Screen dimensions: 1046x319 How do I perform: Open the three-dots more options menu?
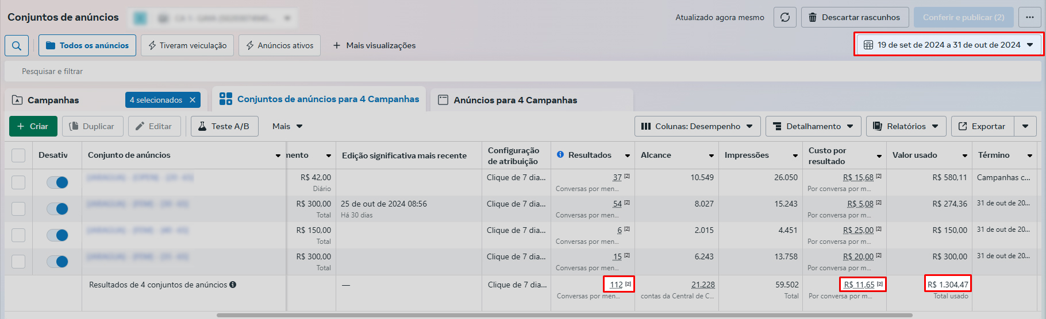(1029, 17)
